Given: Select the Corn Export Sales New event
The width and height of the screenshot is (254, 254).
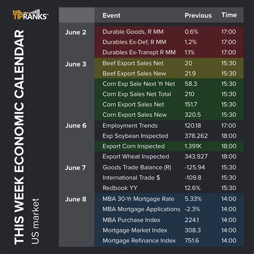Looking at the screenshot, I should coord(135,115).
